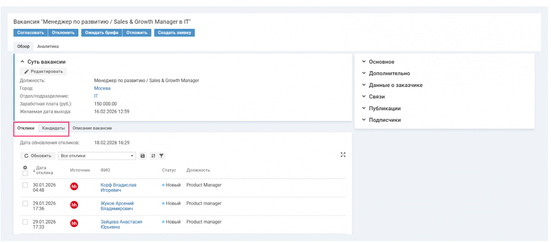Expand the Публикации section

(385, 108)
